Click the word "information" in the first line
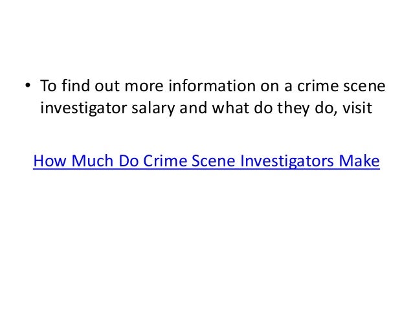Image resolution: width=413 pixels, height=310 pixels. (212, 85)
